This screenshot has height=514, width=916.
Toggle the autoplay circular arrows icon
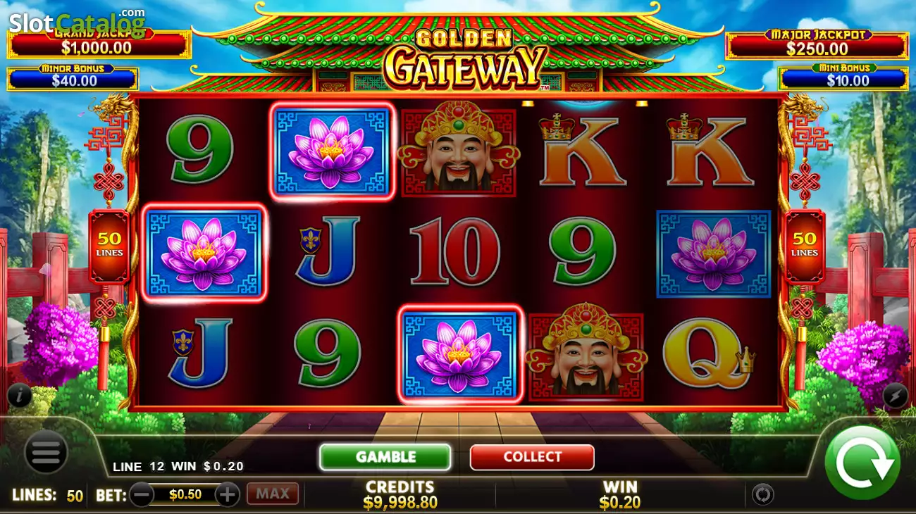762,494
